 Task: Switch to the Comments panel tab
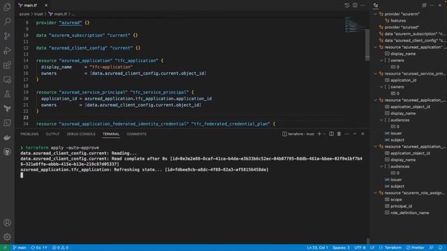point(136,134)
